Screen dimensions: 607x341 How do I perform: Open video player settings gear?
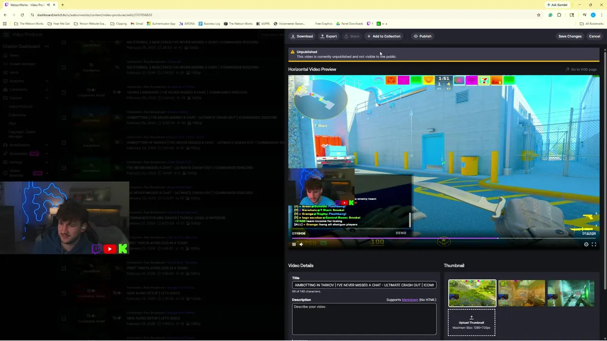point(586,244)
